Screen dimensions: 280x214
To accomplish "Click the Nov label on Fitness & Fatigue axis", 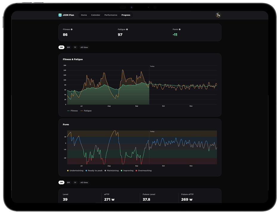I will (x=191, y=106).
